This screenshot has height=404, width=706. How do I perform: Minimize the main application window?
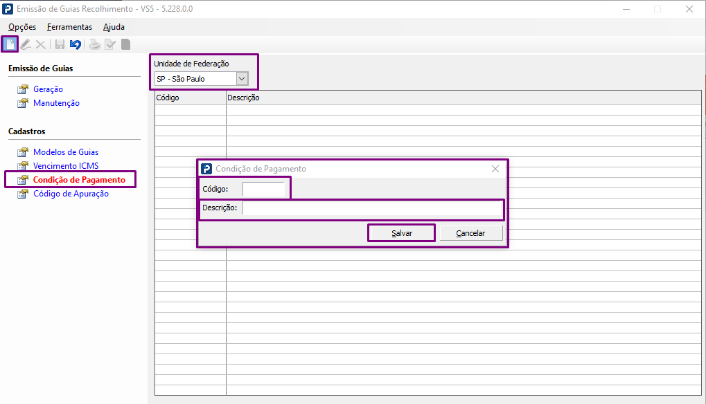pyautogui.click(x=626, y=9)
